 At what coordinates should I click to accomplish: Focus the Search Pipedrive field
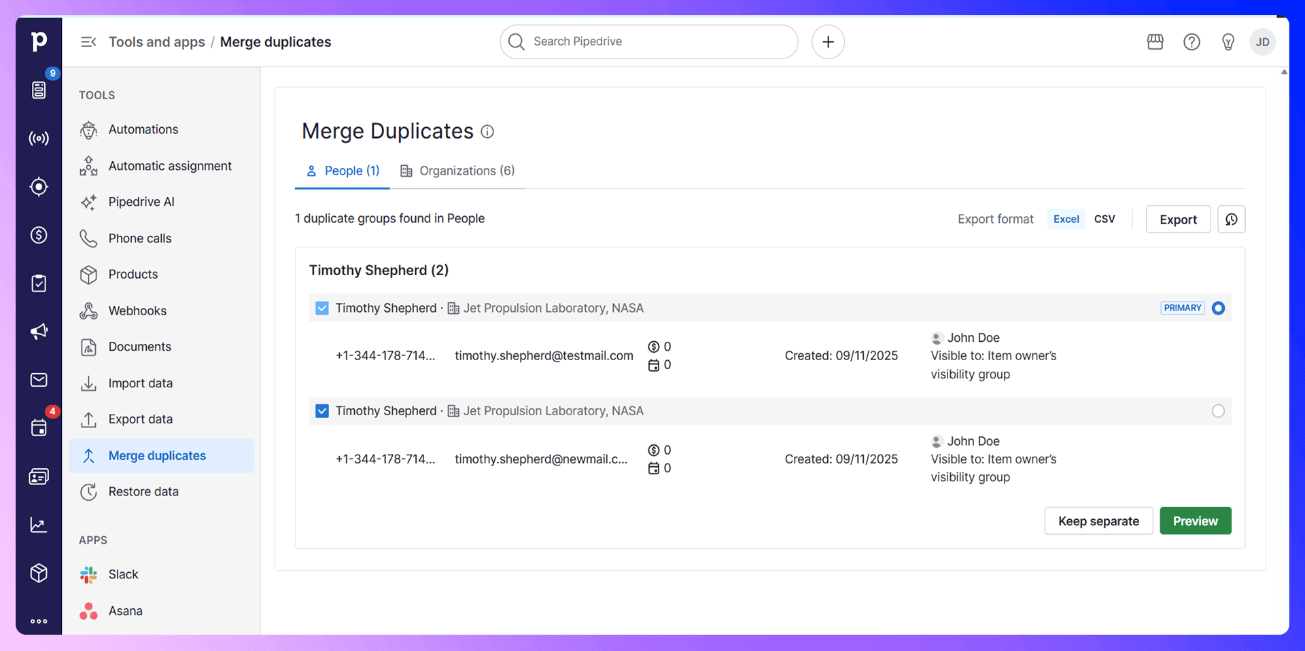tap(648, 42)
